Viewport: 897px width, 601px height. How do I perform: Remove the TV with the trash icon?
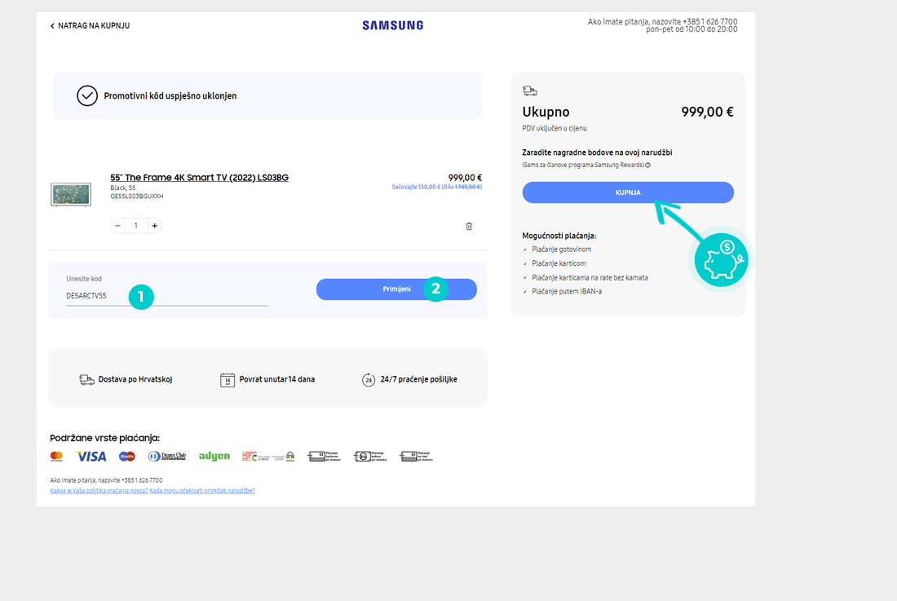pyautogui.click(x=469, y=226)
